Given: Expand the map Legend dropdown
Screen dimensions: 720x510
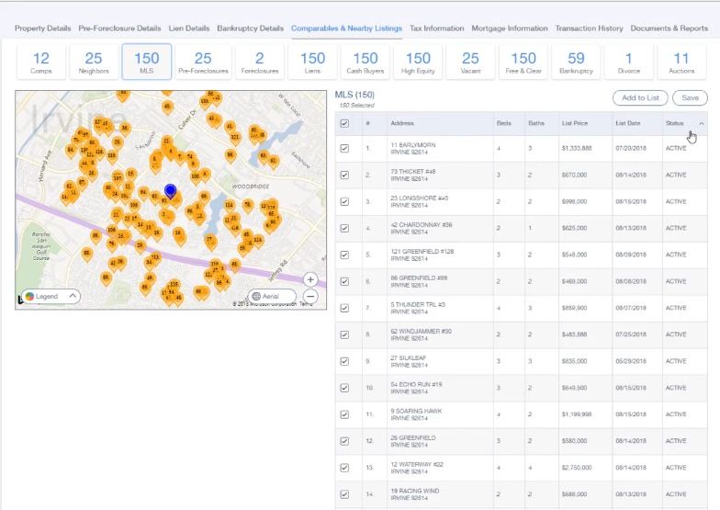Looking at the screenshot, I should tap(49, 296).
